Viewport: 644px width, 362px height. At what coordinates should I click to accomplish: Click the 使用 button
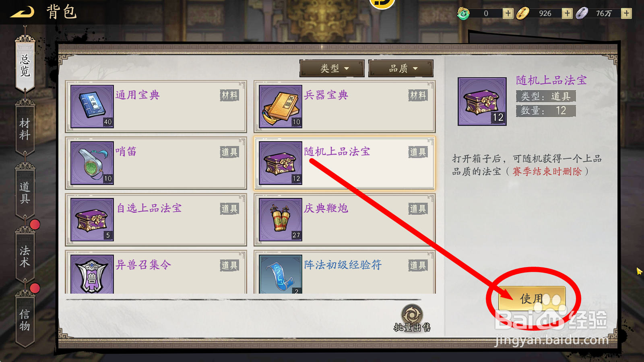(532, 298)
